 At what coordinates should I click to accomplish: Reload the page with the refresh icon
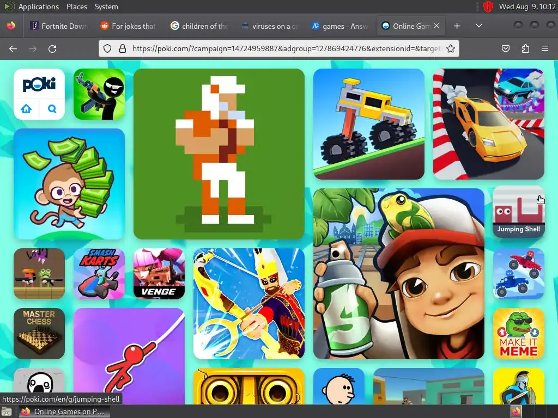52,48
